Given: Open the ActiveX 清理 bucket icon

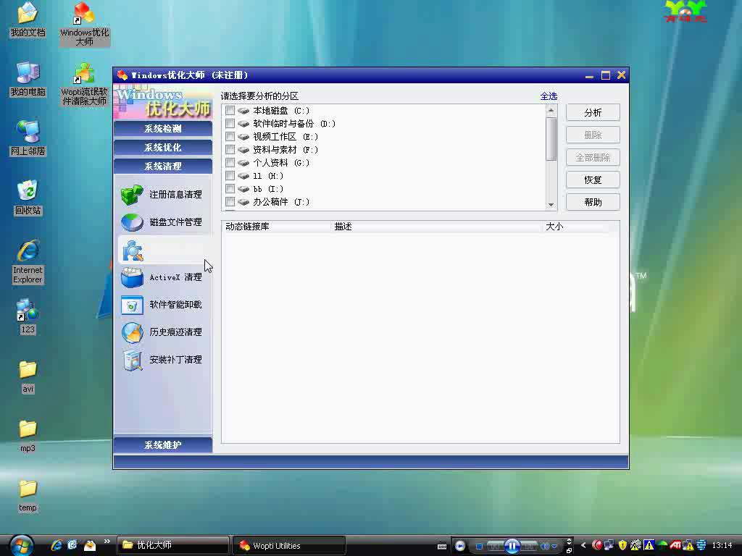Looking at the screenshot, I should 132,277.
